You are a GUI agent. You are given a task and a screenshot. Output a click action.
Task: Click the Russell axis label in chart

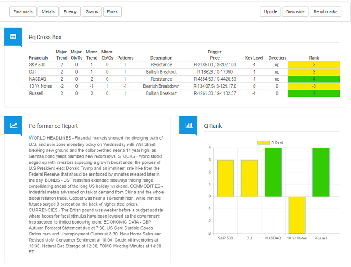[321, 238]
